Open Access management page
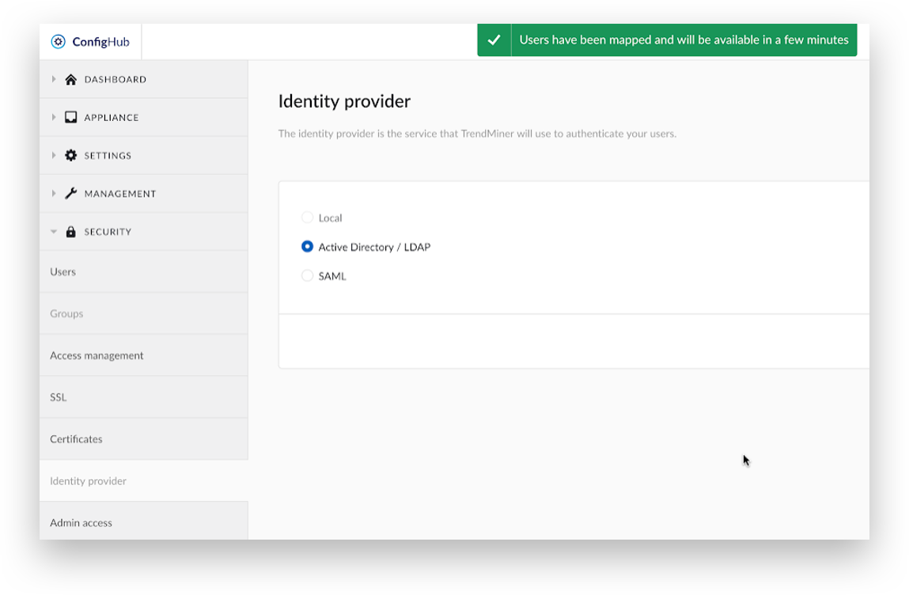The width and height of the screenshot is (909, 595). tap(144, 355)
